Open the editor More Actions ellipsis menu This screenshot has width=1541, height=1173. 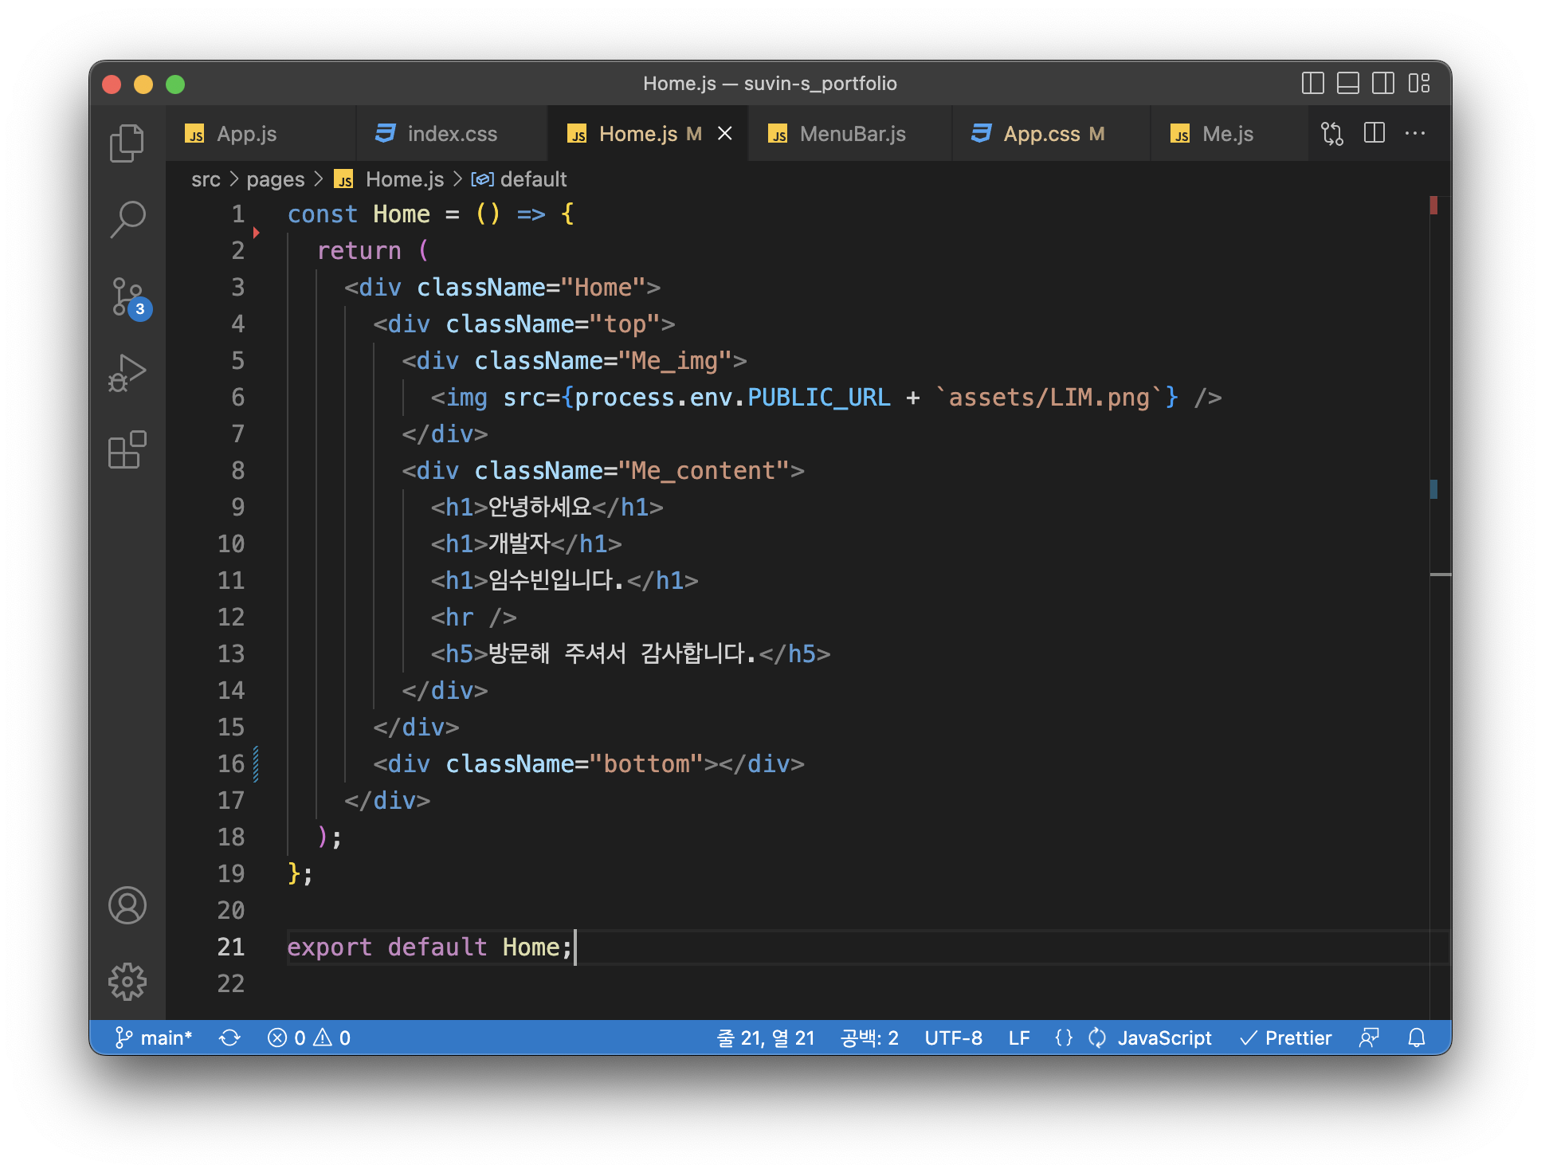click(x=1415, y=133)
